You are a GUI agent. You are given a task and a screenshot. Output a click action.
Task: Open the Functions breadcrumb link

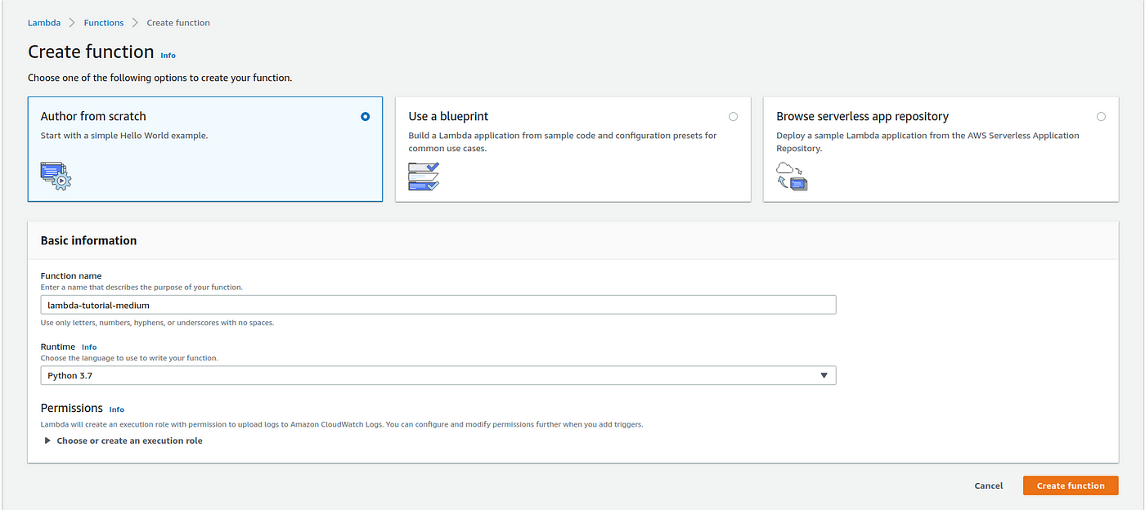[104, 23]
